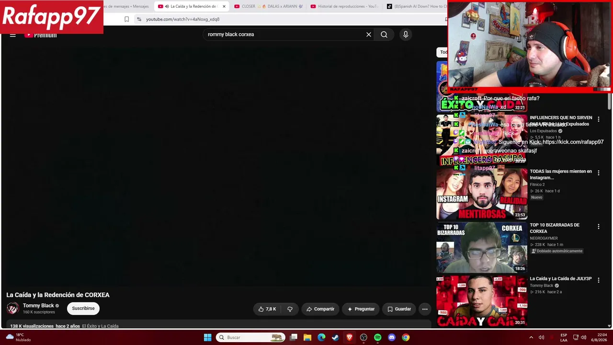
Task: Focus the YouTube search field
Action: click(x=285, y=34)
